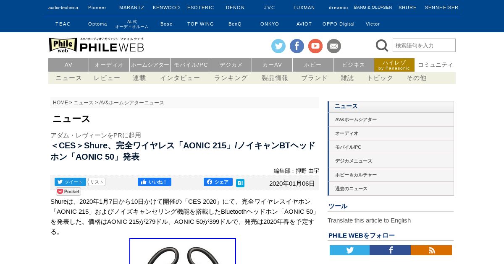
Task: Select ニュース in the sub-navigation bar
Action: [x=68, y=78]
